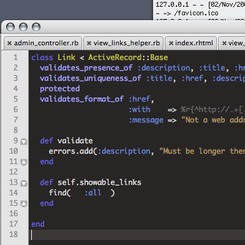Click the '"Not a web addr' string

(x=213, y=120)
